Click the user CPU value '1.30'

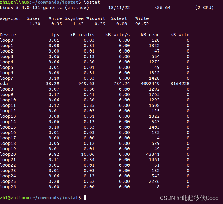coord(35,24)
